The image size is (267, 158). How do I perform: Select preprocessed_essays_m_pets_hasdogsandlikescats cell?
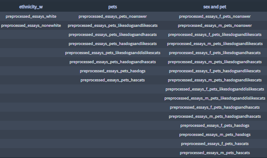(x=215, y=80)
